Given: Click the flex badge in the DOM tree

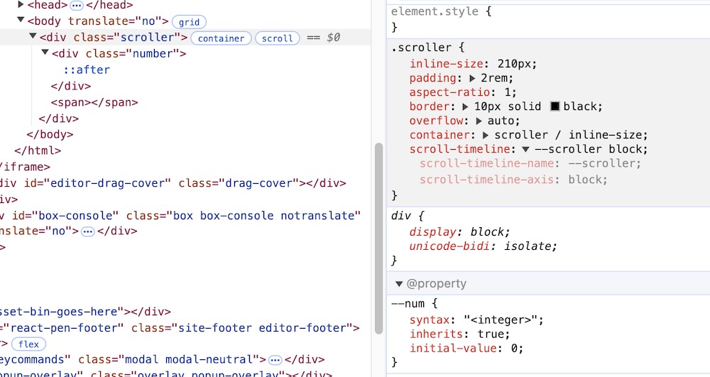Looking at the screenshot, I should point(28,344).
